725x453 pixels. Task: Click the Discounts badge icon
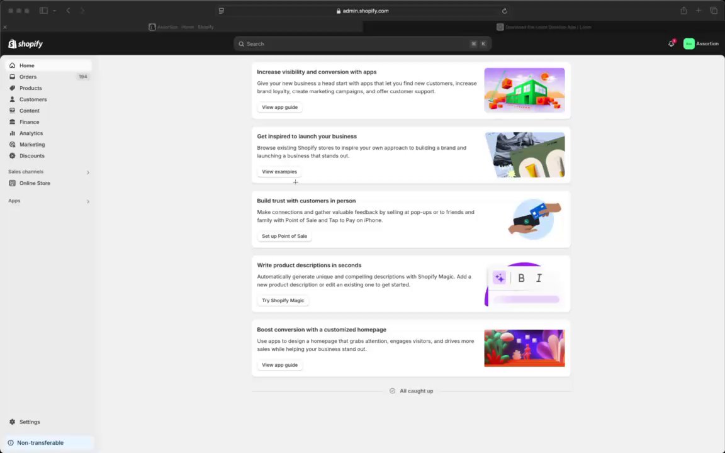(13, 156)
